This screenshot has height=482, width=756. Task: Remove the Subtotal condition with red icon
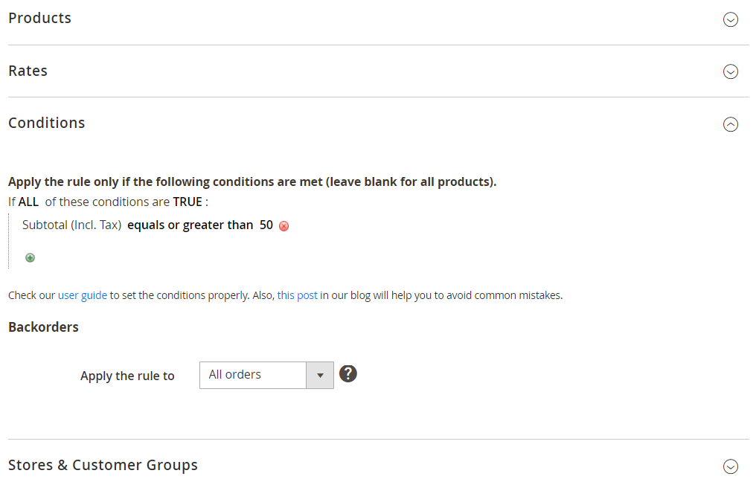coord(284,226)
